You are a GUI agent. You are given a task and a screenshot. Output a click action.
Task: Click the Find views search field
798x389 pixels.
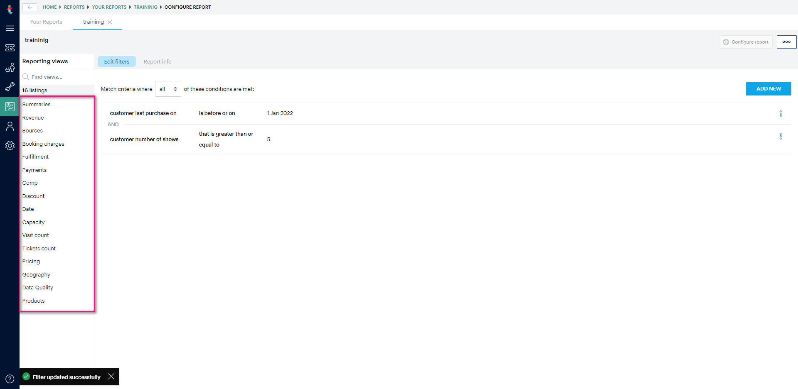click(57, 77)
